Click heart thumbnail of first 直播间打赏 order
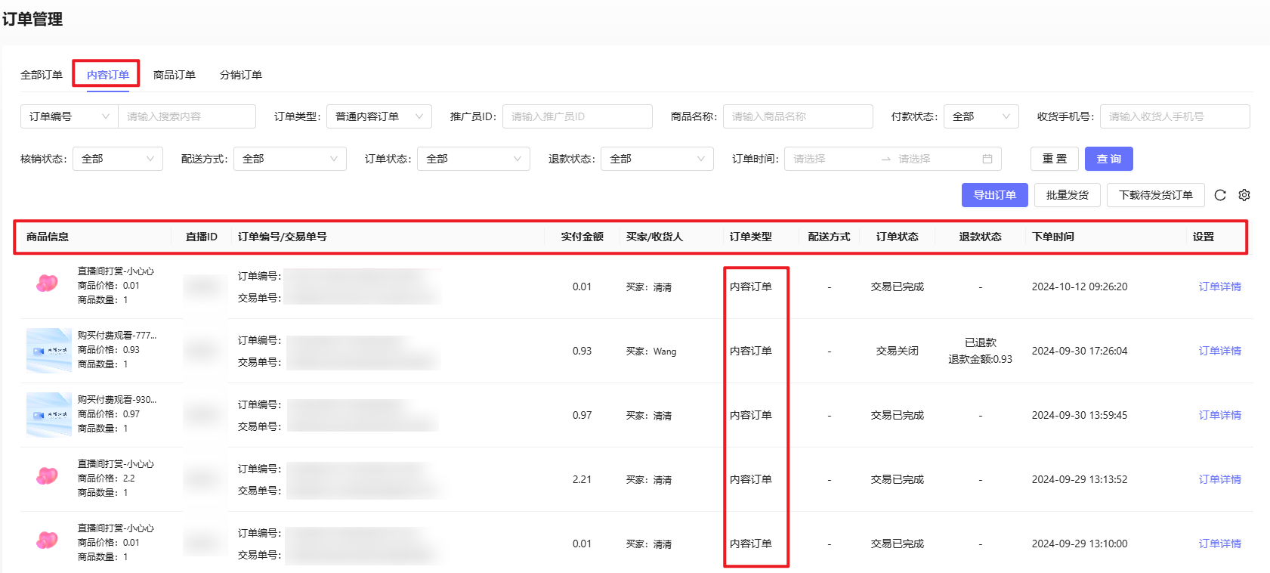 [47, 283]
